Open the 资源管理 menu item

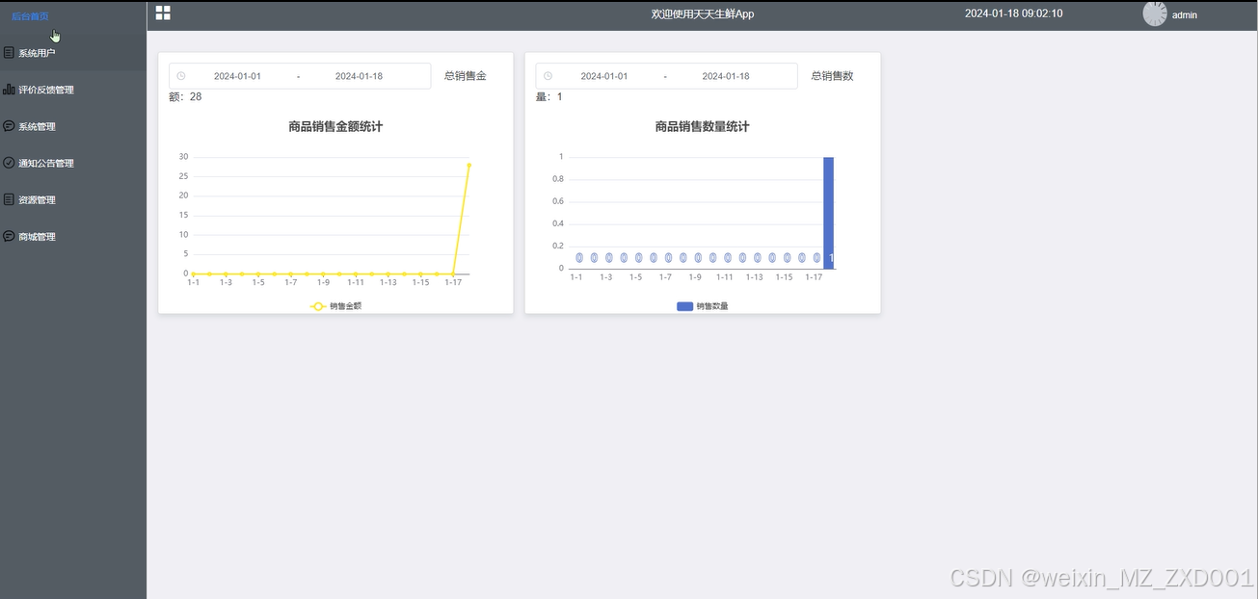pyautogui.click(x=73, y=199)
